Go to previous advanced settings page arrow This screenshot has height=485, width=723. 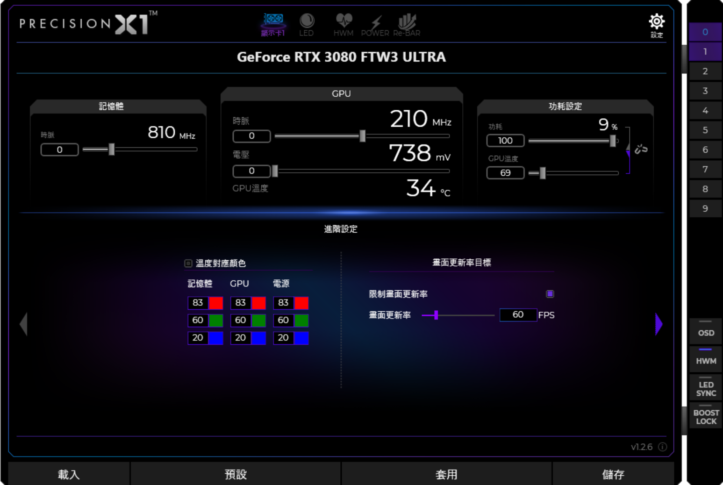23,324
